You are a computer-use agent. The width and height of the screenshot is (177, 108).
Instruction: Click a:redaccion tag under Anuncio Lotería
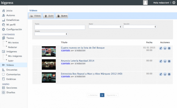click(80, 63)
